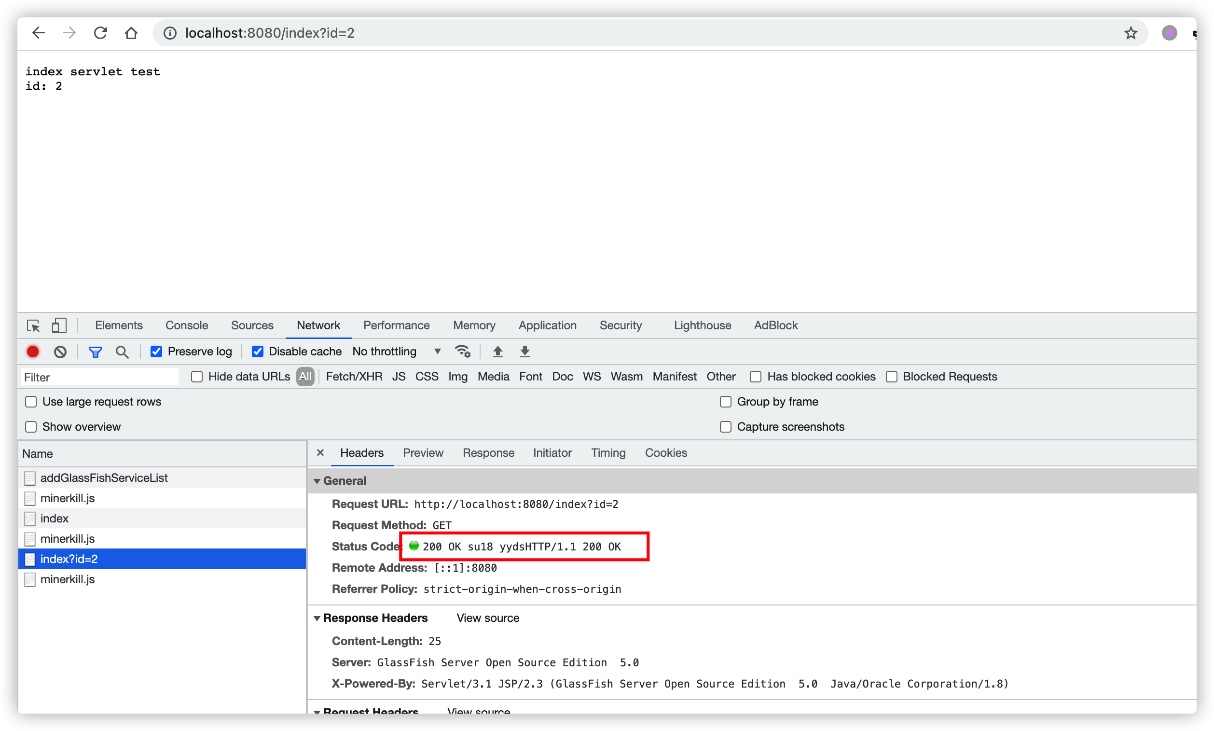This screenshot has height=731, width=1214.
Task: Click View source for Response Headers
Action: coord(487,618)
